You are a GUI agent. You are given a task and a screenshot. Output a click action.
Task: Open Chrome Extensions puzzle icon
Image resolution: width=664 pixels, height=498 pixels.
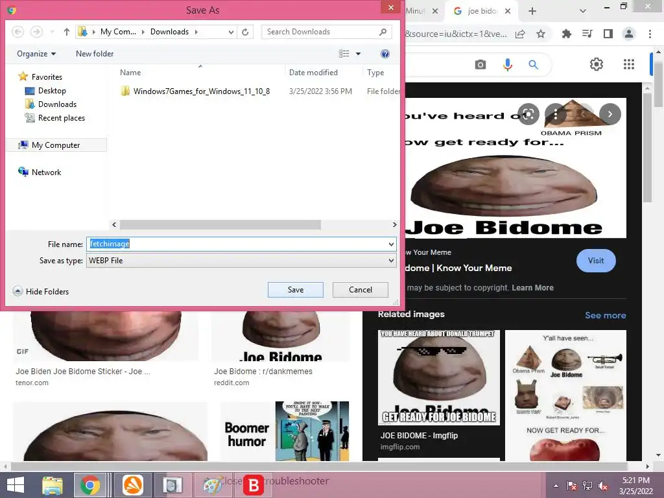pyautogui.click(x=567, y=34)
